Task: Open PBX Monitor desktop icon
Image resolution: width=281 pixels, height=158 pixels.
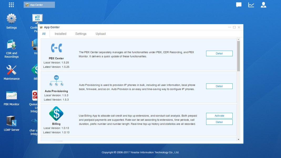Action: (12, 98)
